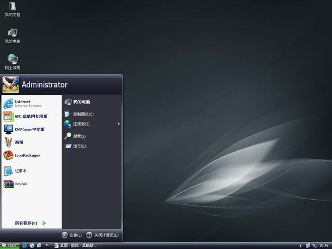Select 网上邻居 desktop icon
Viewport: 332px width, 249px height.
pyautogui.click(x=12, y=62)
